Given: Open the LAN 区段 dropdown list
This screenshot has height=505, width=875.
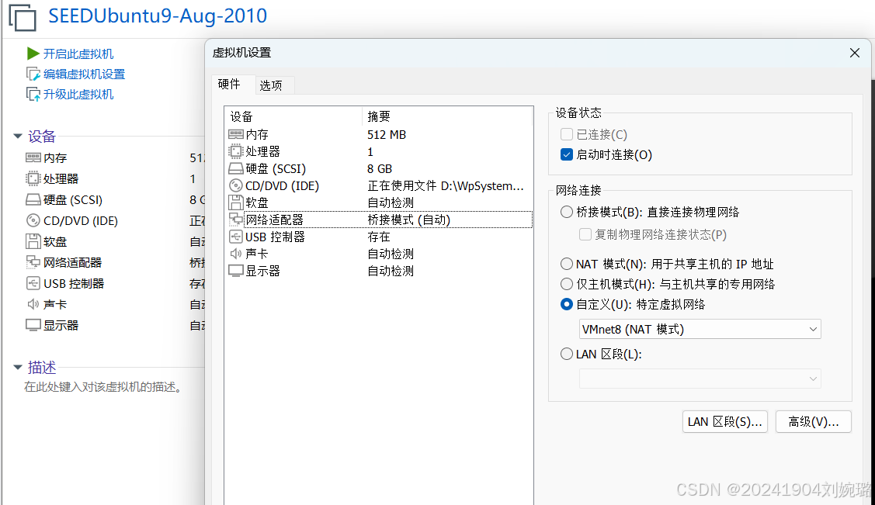Looking at the screenshot, I should coord(700,379).
